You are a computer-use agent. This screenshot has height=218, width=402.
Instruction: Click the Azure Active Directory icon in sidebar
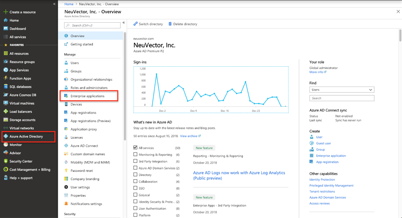click(6, 136)
